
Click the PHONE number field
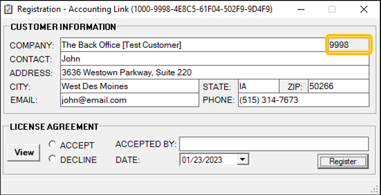pos(303,100)
